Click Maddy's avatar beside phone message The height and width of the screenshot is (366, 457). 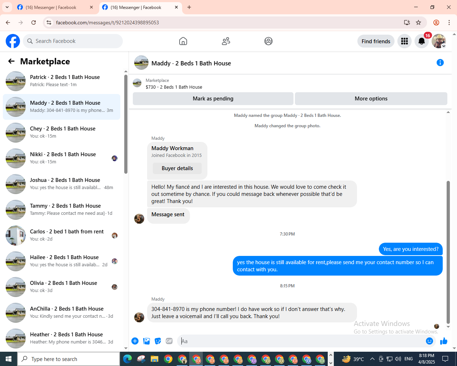pyautogui.click(x=139, y=317)
